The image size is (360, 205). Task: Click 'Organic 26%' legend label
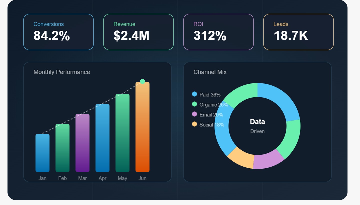click(214, 105)
